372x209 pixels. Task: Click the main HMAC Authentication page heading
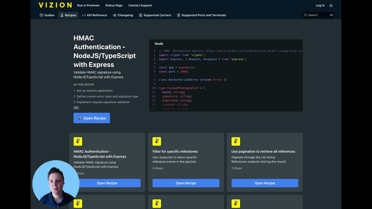105,51
